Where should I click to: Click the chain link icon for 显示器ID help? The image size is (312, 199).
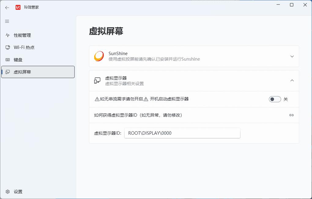[291, 115]
